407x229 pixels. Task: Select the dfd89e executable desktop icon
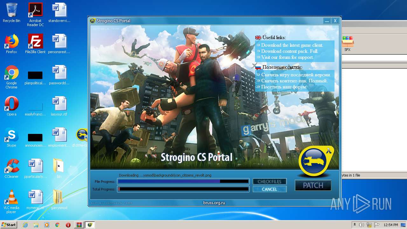tap(81, 137)
